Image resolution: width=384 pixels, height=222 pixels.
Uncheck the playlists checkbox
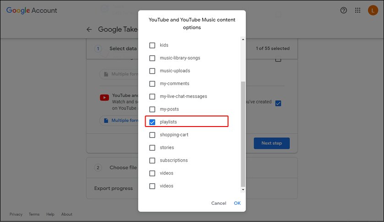tap(152, 122)
